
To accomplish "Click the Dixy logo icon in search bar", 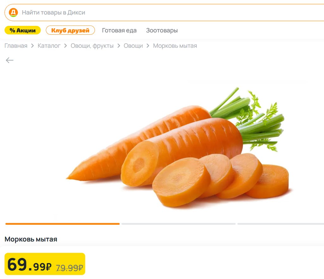I will click(x=13, y=12).
